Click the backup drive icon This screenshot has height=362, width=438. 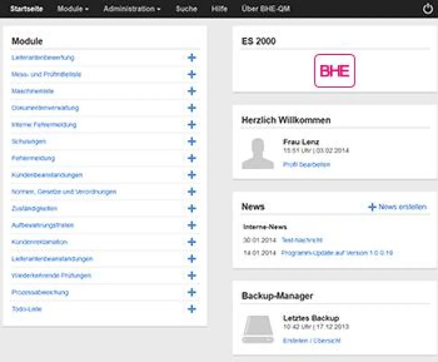click(x=258, y=329)
